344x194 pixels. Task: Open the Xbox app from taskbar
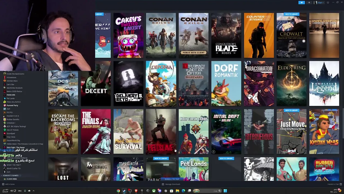click(x=154, y=191)
